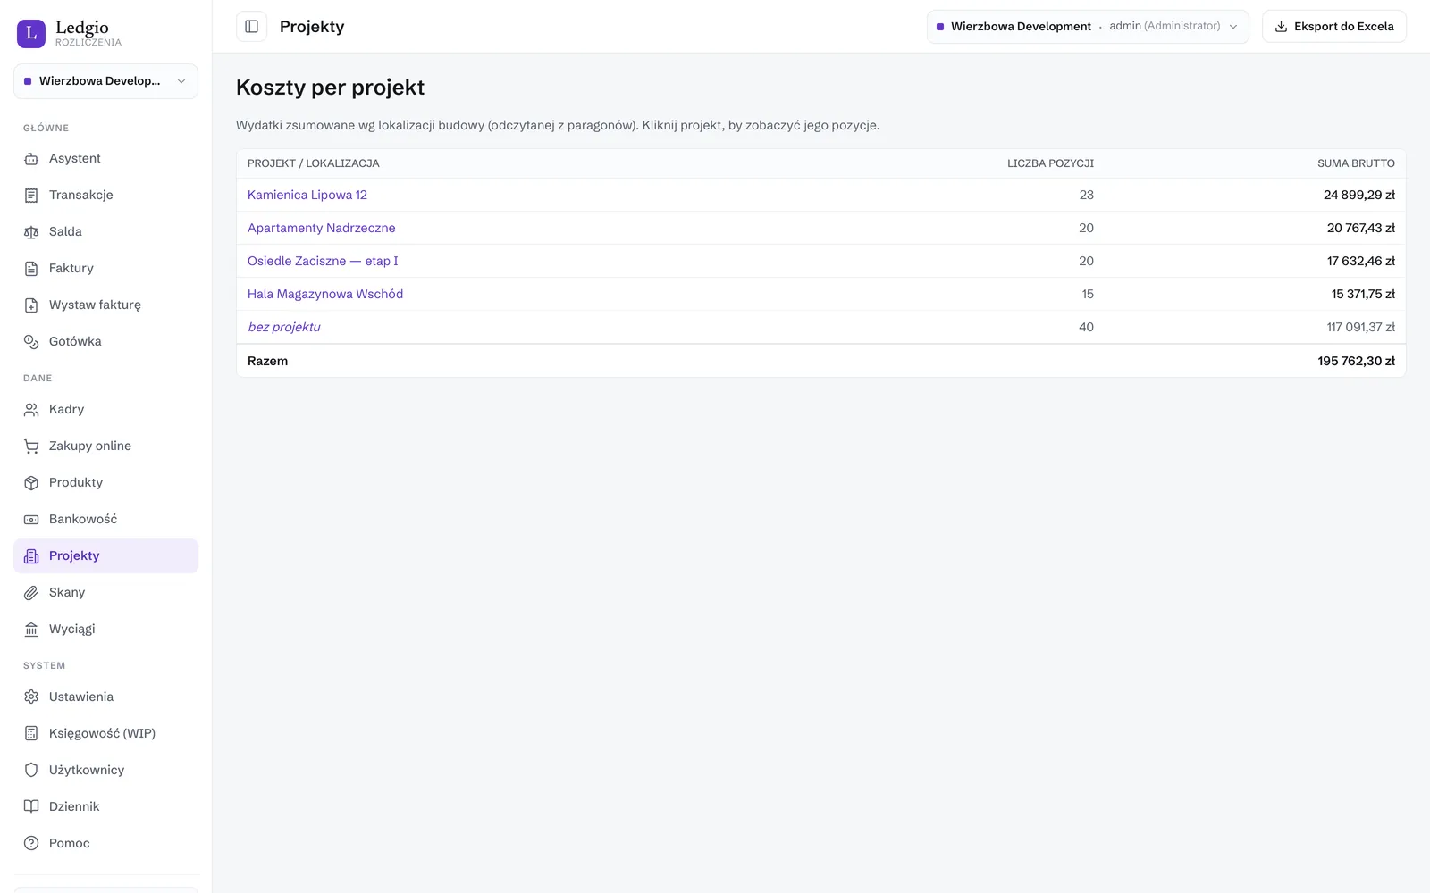Click the Koszty per projekt heading
Viewport: 1430px width, 893px height.
point(330,88)
